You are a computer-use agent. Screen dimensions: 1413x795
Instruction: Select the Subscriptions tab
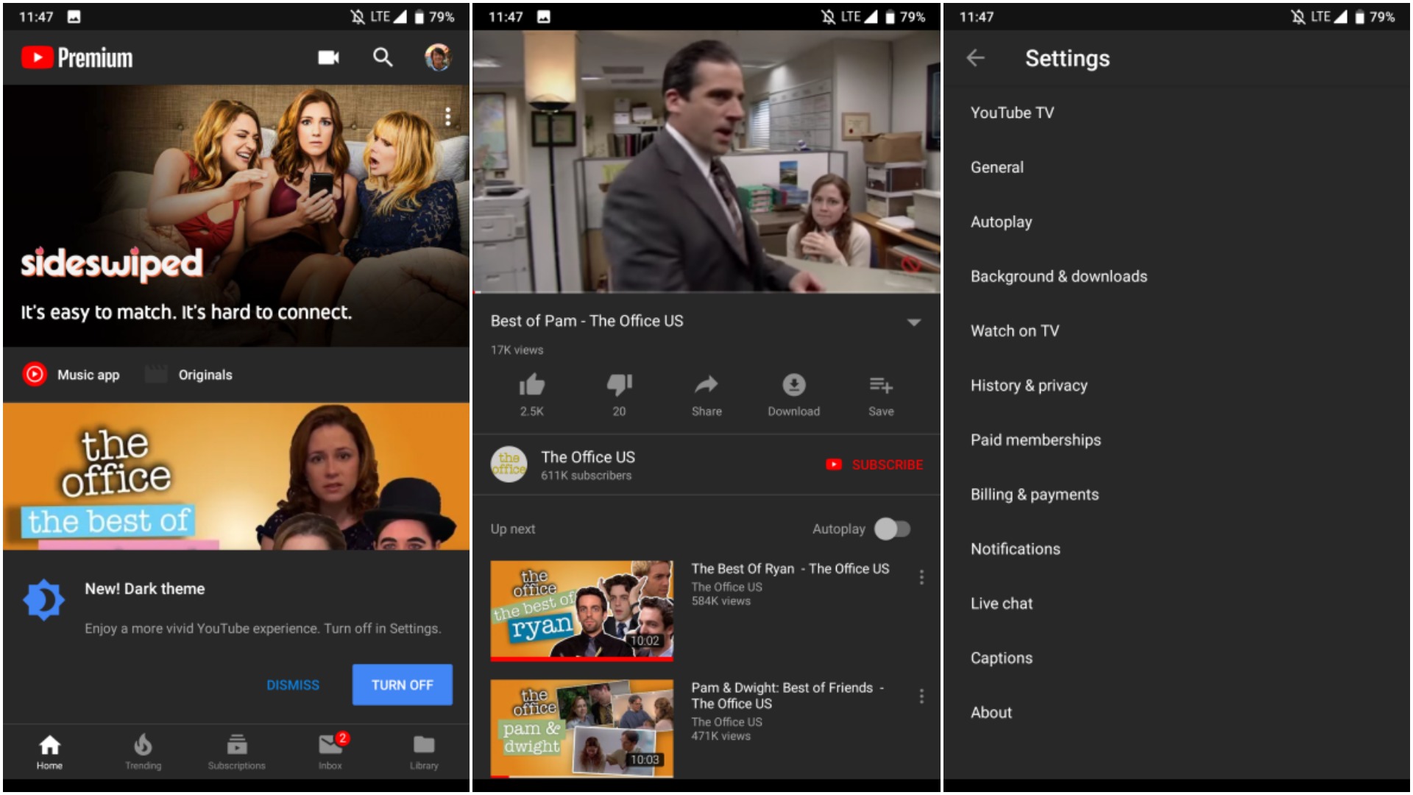tap(236, 752)
